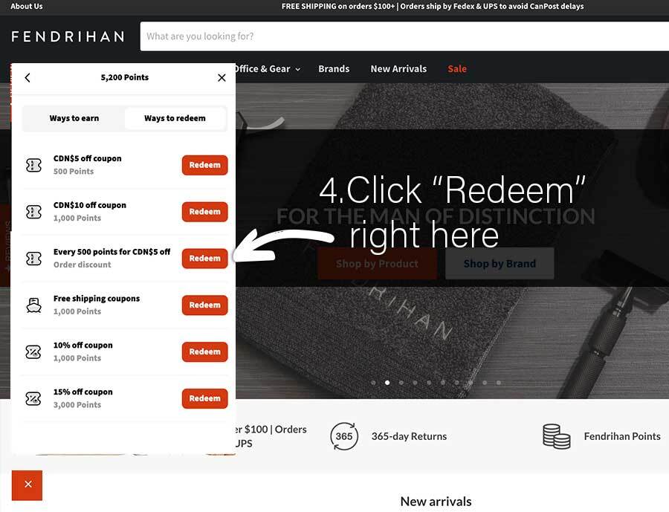The width and height of the screenshot is (669, 512).
Task: Close the points panel with X icon
Action: 222,77
